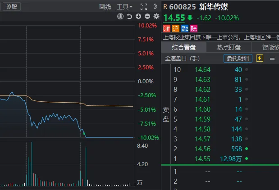This screenshot has width=279, height=190.
Task: Click the 沪 Shanghai market badge
Action: point(176,28)
